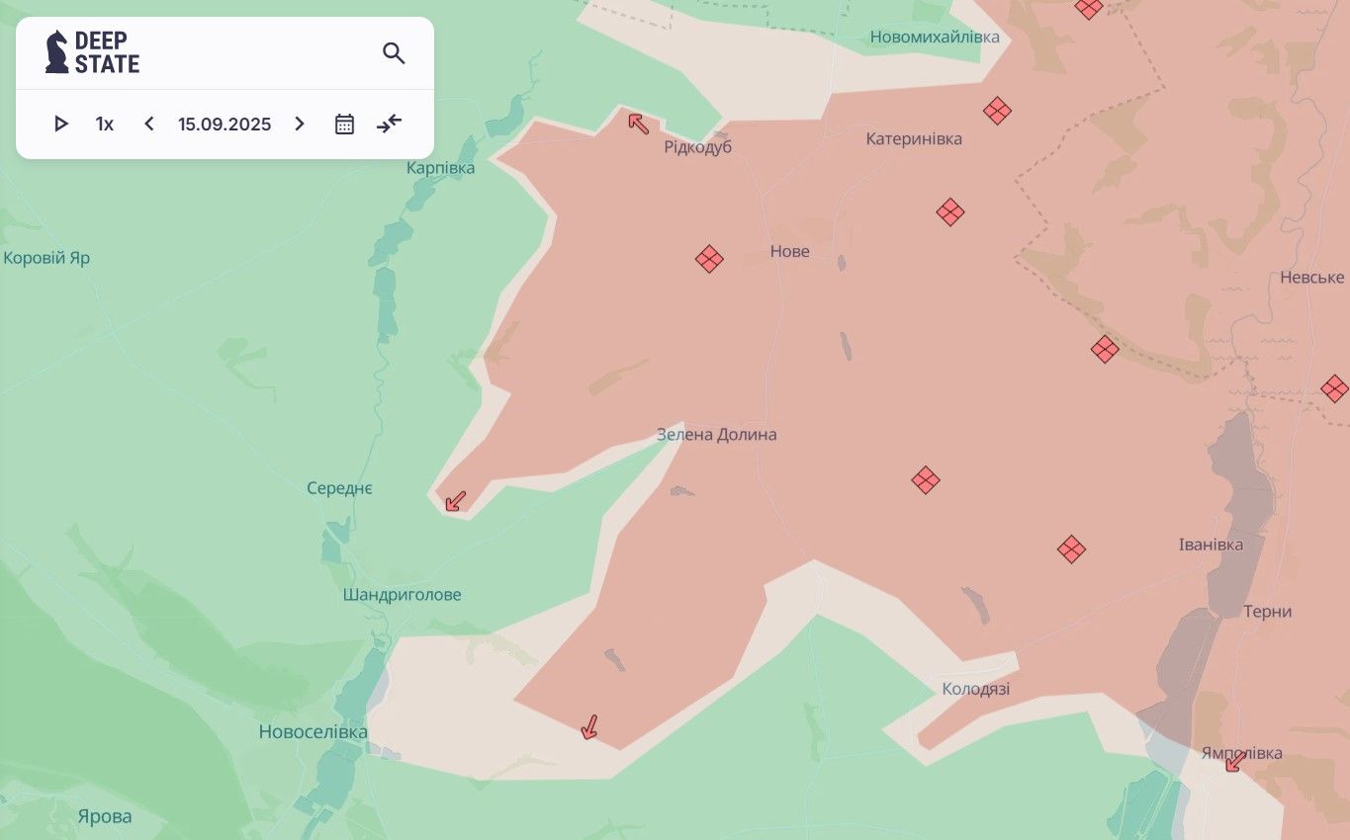The height and width of the screenshot is (840, 1350).
Task: Click attack arrow east of Середнє
Action: pos(455,501)
